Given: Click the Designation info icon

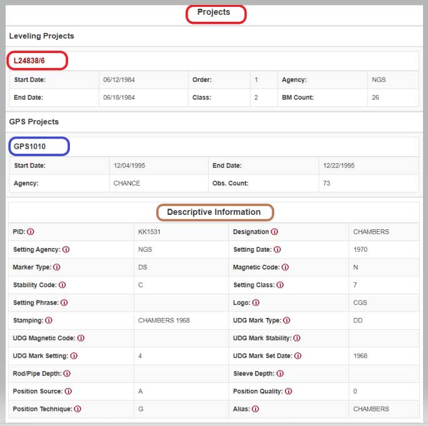Looking at the screenshot, I should point(274,232).
